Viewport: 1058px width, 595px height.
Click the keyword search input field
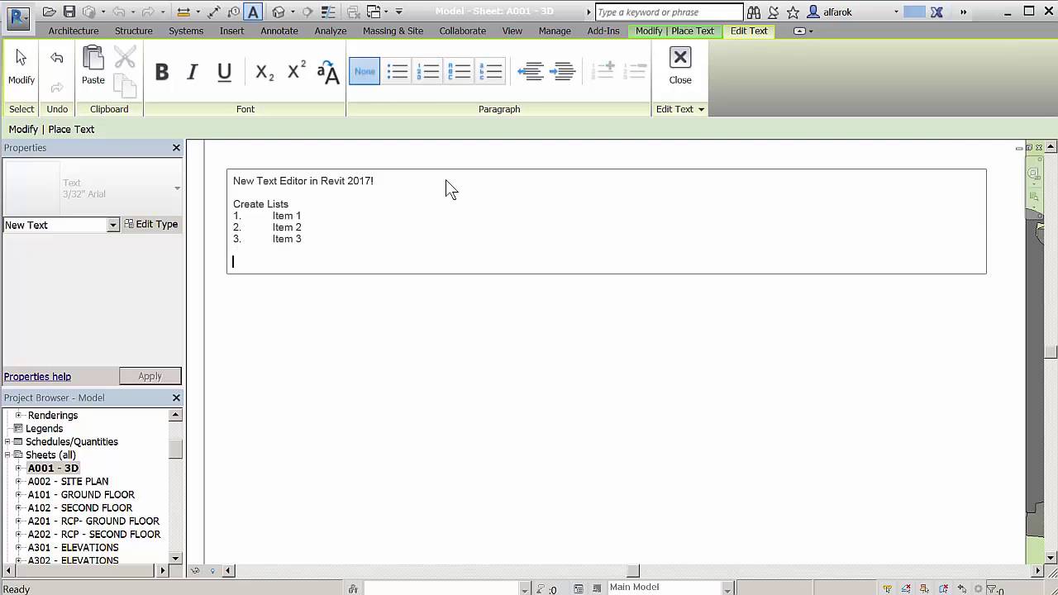[x=669, y=12]
